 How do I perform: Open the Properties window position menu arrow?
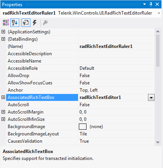coord(145,4)
